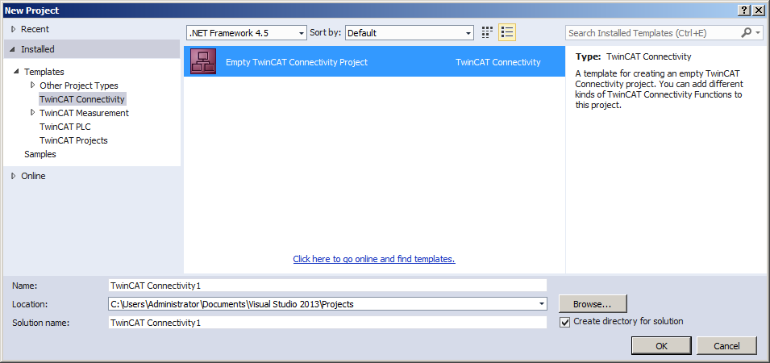
Task: Click the project Name input field
Action: point(327,286)
